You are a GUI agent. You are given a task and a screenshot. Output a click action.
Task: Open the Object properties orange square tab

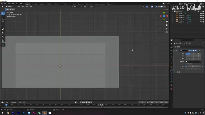point(171,67)
